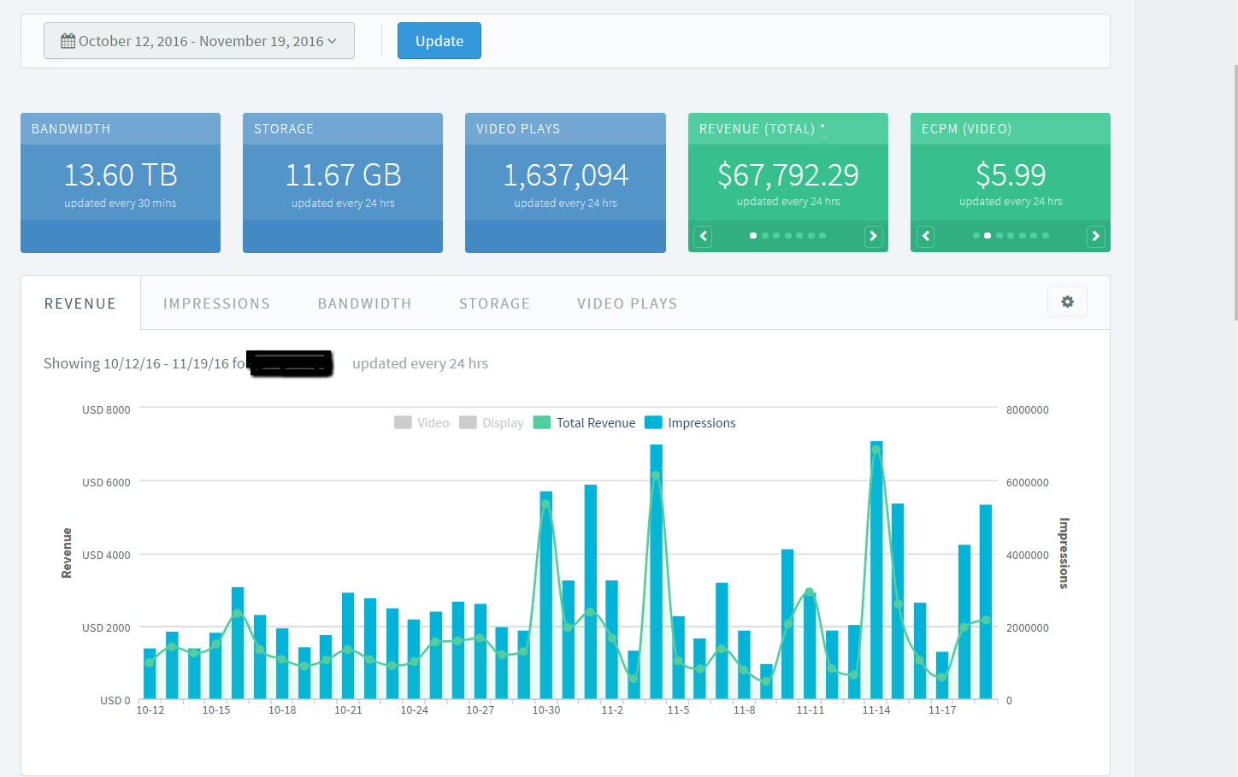Go to next eCPM (Video) card slide

click(1096, 237)
